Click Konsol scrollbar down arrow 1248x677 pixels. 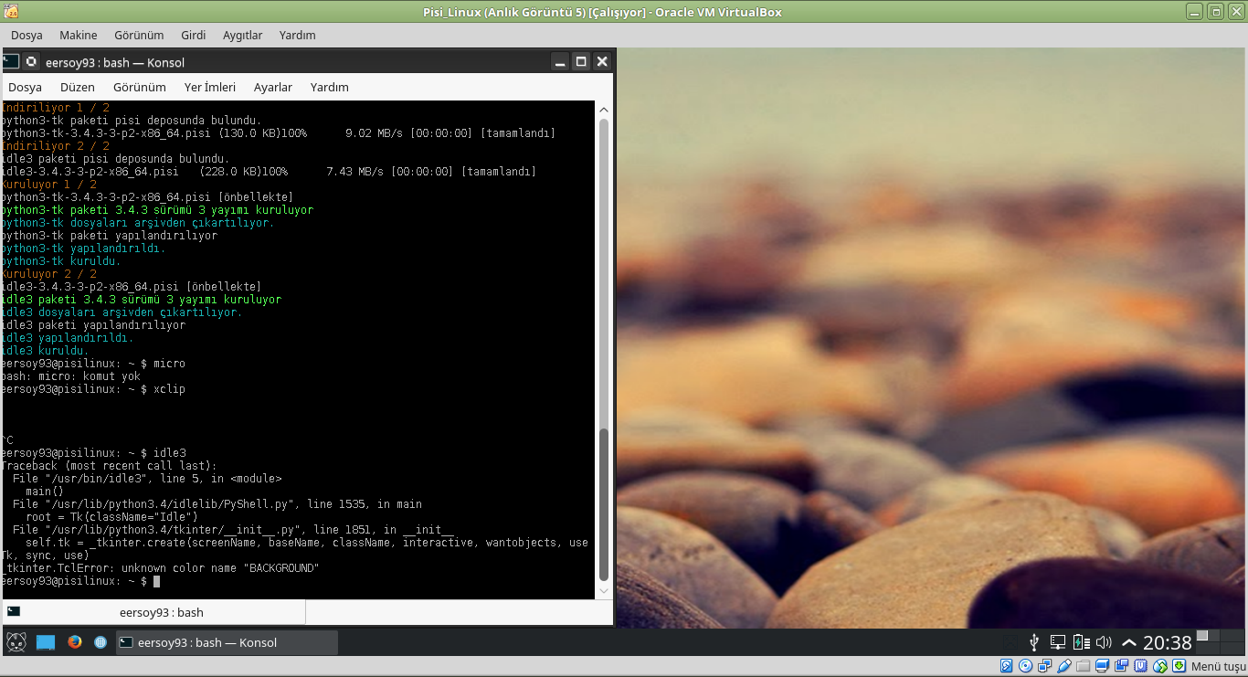click(604, 591)
